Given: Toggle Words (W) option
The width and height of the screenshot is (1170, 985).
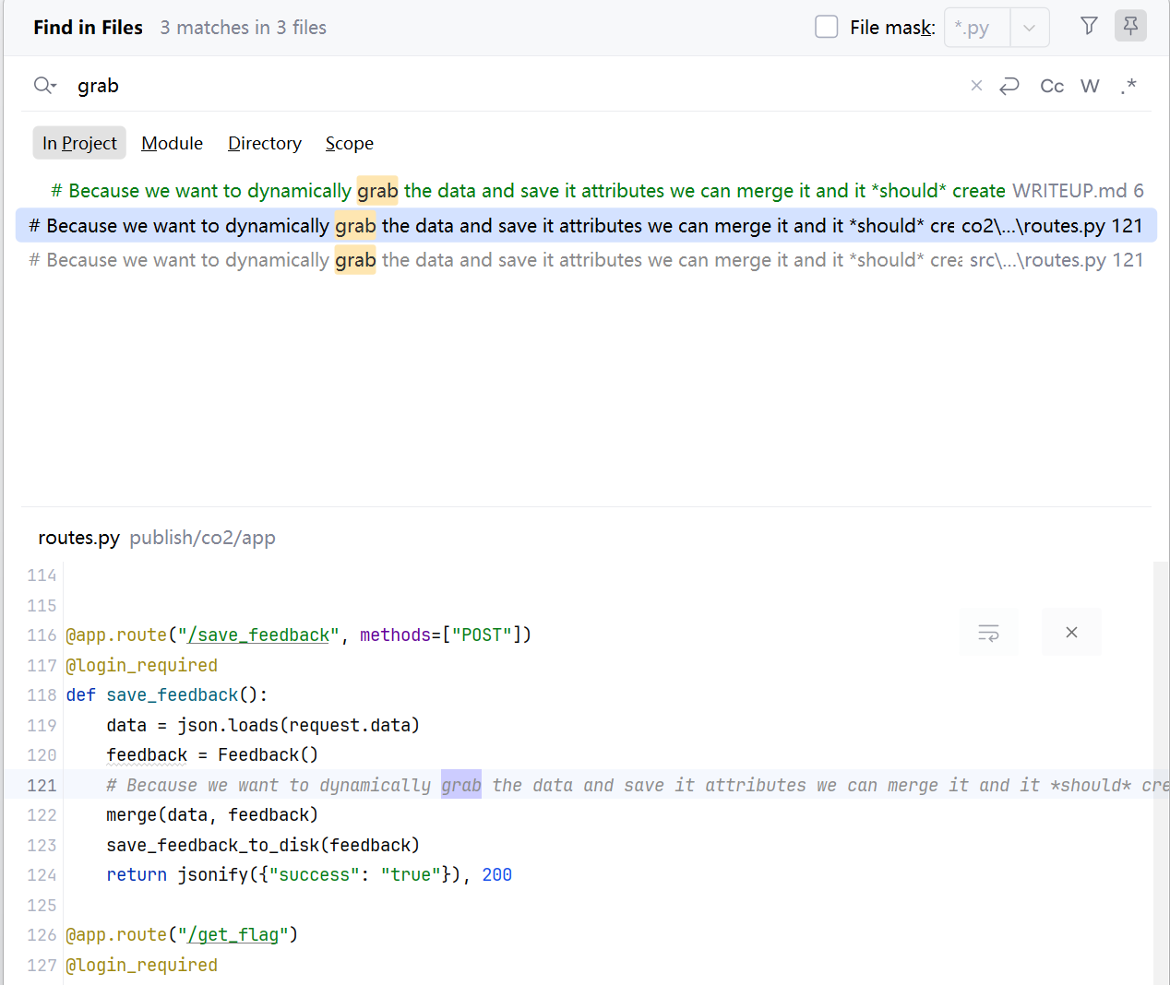Looking at the screenshot, I should click(1090, 86).
